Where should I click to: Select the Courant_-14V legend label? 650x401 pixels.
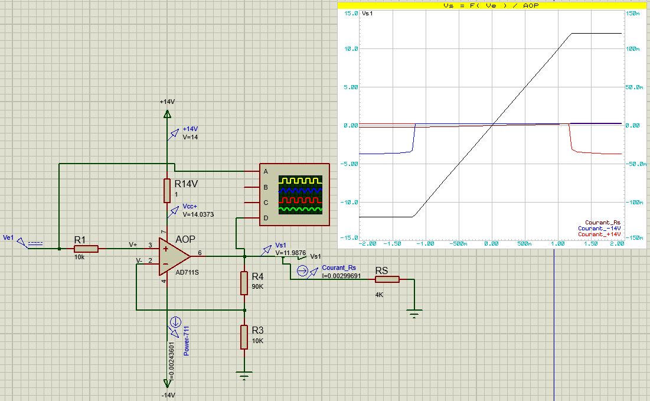pos(599,229)
